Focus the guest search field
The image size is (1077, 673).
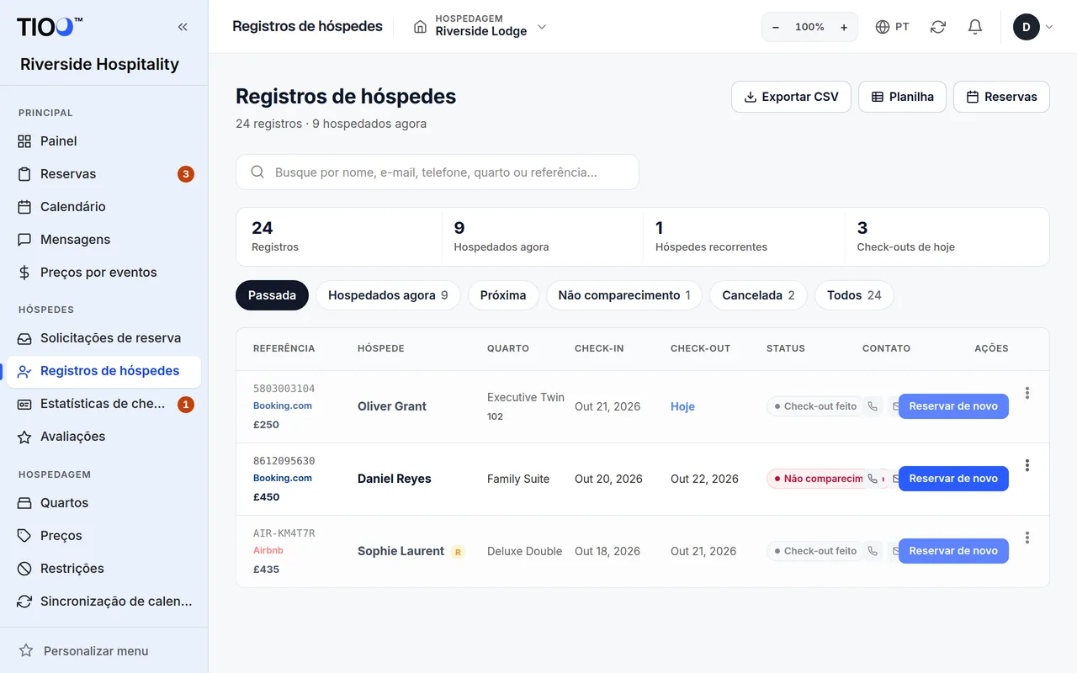[x=438, y=172]
